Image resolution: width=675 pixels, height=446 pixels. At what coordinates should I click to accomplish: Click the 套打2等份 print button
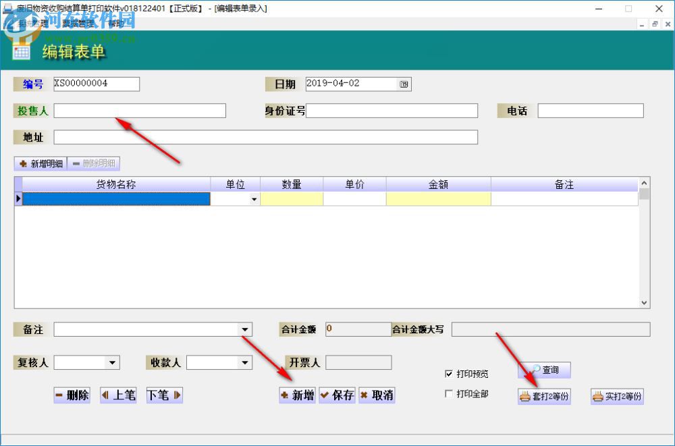tap(544, 396)
